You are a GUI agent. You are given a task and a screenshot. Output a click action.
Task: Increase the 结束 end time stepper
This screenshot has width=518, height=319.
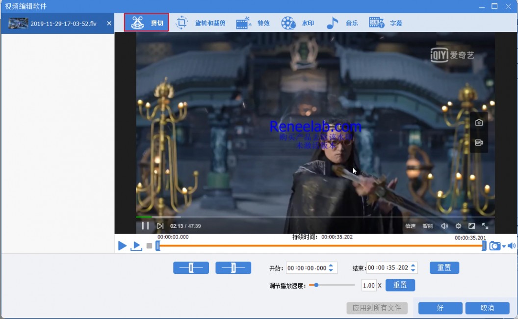413,265
